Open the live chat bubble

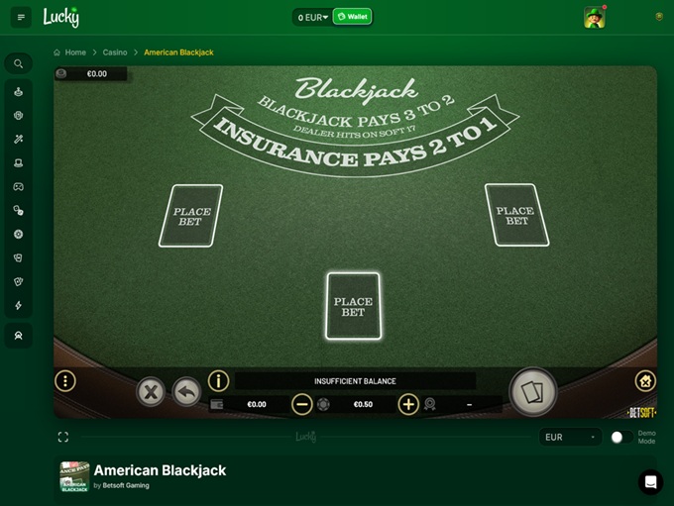(x=650, y=482)
